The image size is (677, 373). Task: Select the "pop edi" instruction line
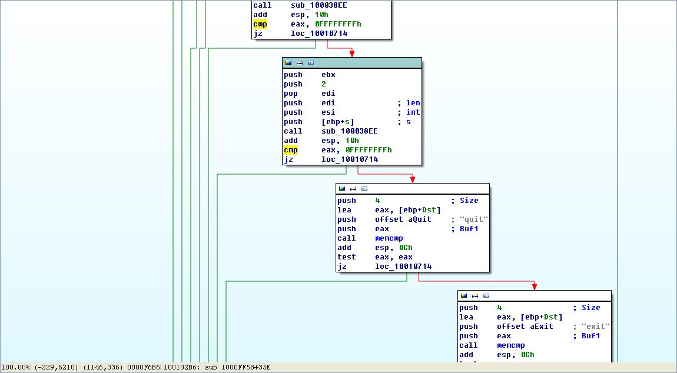(x=310, y=94)
